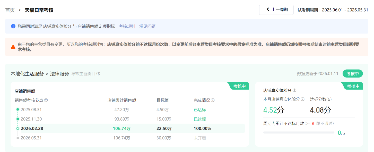Open the 考核规则 link
This screenshot has height=152, width=374.
127,26
